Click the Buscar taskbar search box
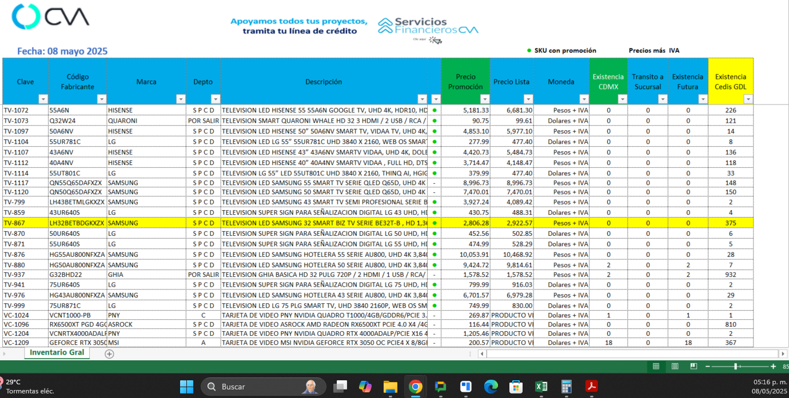The width and height of the screenshot is (789, 398). click(264, 387)
